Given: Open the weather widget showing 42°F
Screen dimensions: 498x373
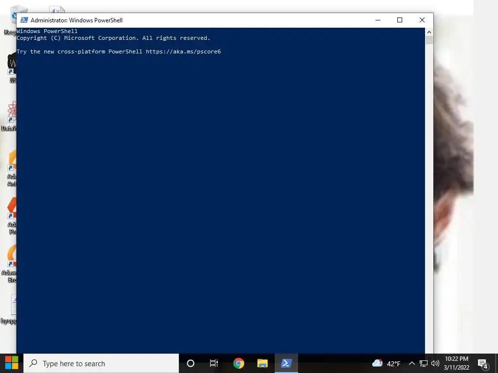Looking at the screenshot, I should (386, 363).
